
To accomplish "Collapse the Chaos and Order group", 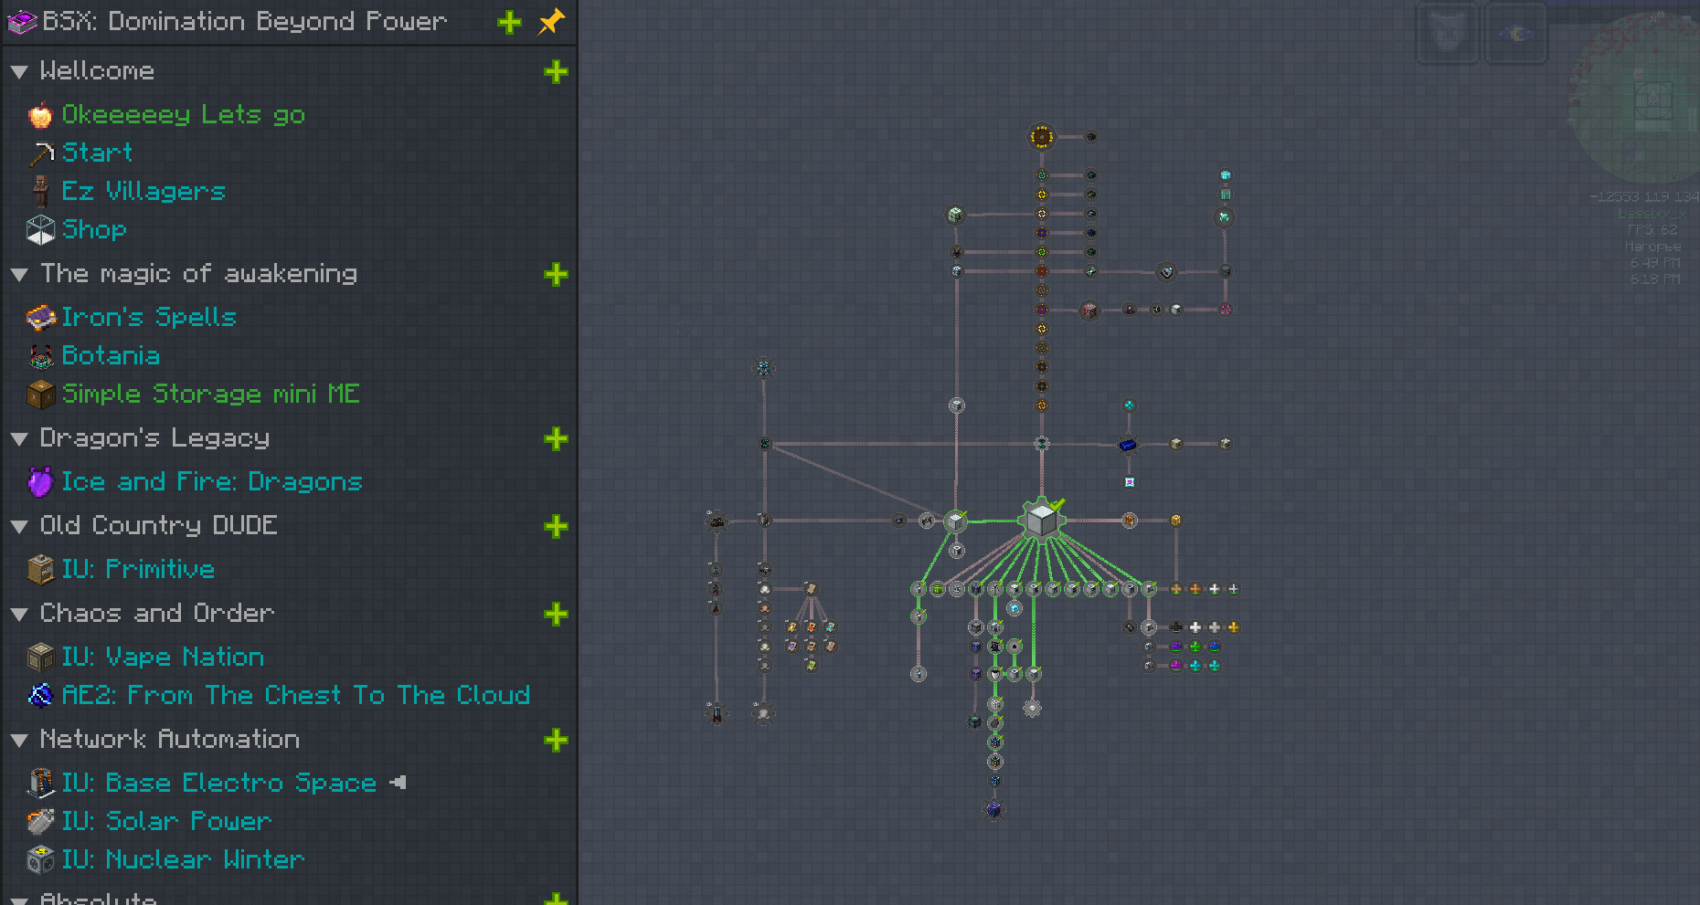I will pos(19,614).
